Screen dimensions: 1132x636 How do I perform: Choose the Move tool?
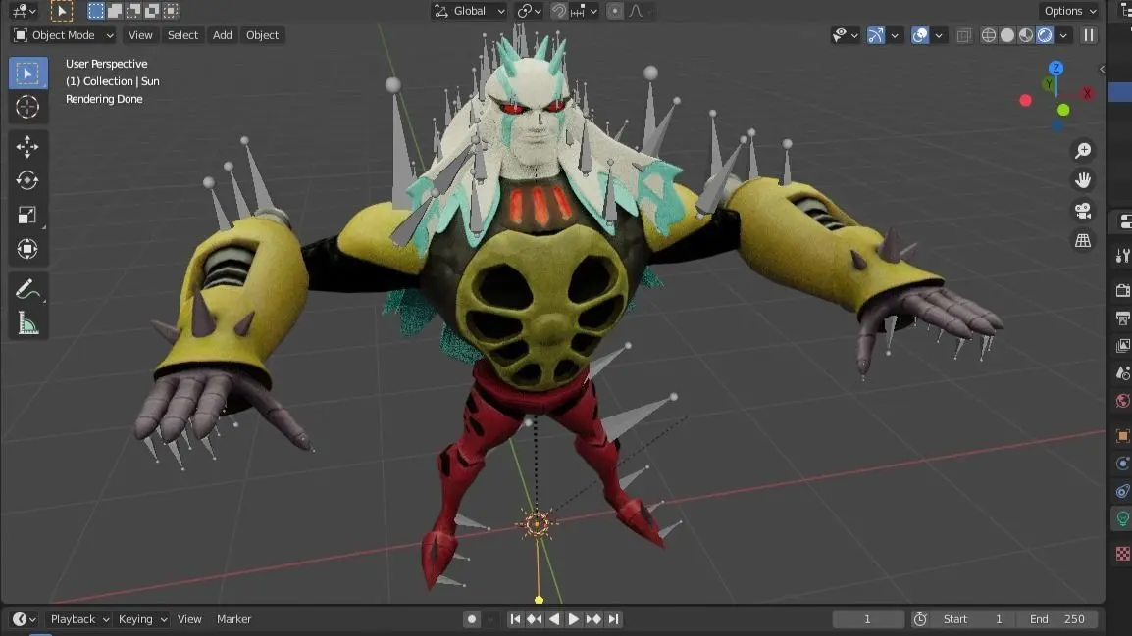[27, 147]
